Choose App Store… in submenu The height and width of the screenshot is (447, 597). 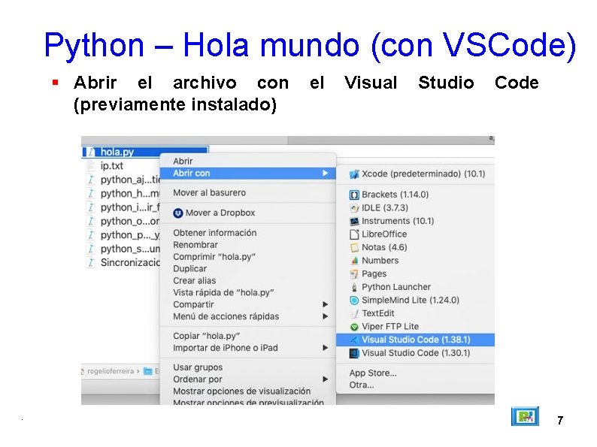(415, 373)
